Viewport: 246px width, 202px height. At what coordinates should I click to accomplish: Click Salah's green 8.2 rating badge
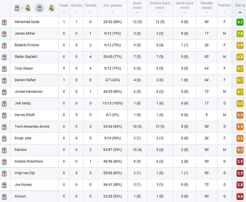coord(240,22)
